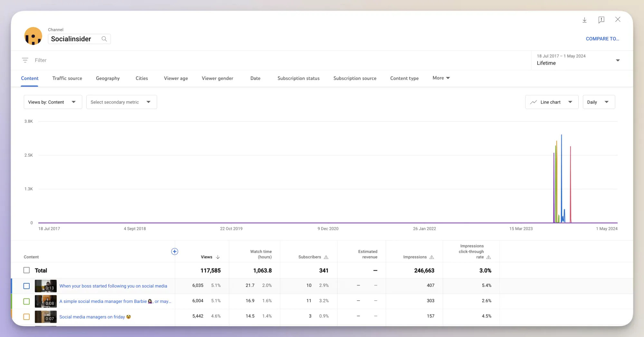Switch to the Geography tab
The width and height of the screenshot is (644, 337).
point(108,78)
